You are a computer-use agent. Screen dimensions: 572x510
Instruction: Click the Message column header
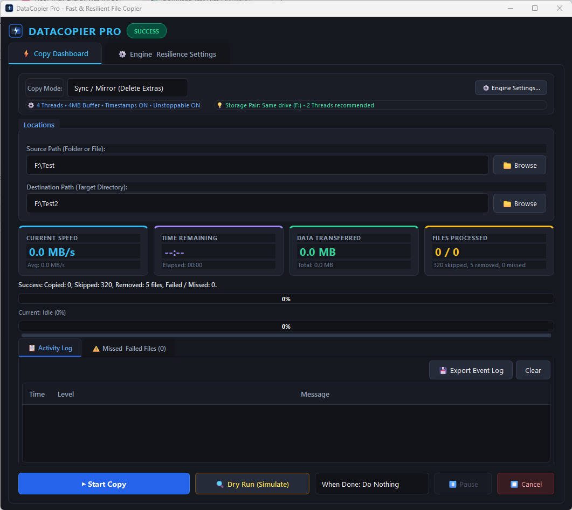point(315,394)
